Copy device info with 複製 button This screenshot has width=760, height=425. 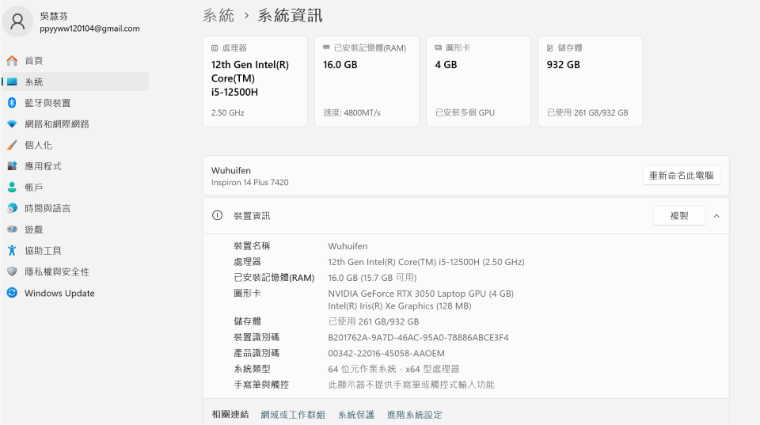tap(679, 215)
